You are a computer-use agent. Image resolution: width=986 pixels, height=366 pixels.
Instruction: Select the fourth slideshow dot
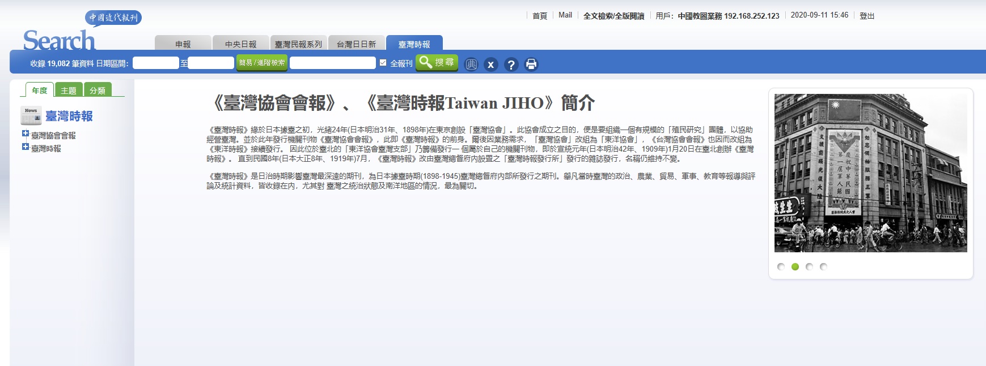pos(823,267)
